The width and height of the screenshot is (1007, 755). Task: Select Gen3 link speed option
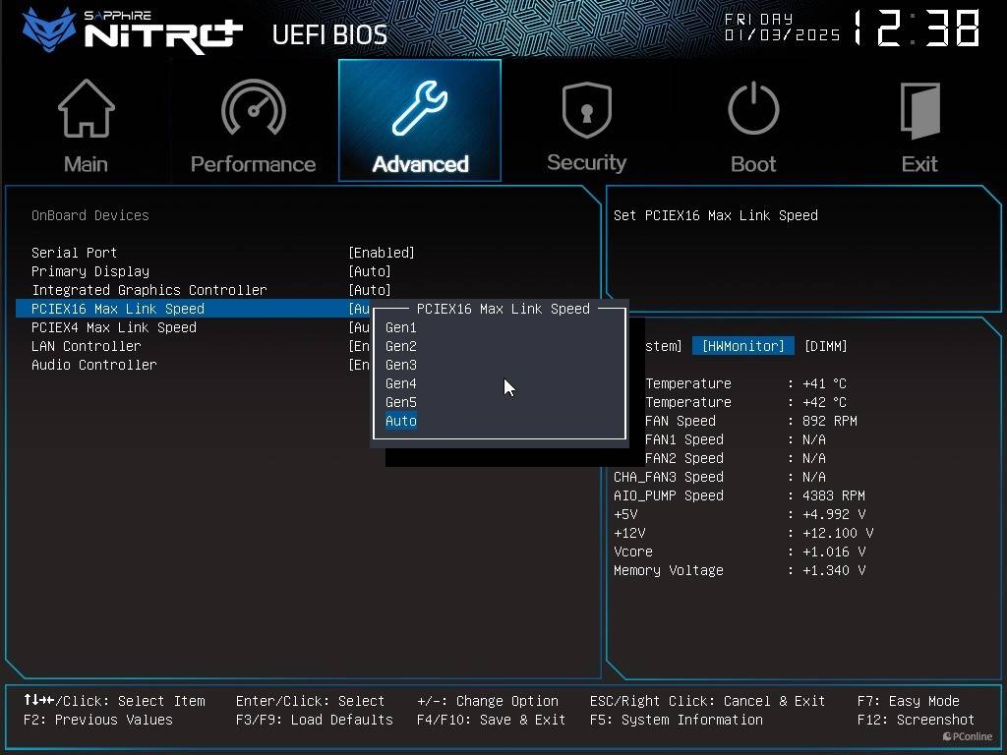(x=401, y=365)
